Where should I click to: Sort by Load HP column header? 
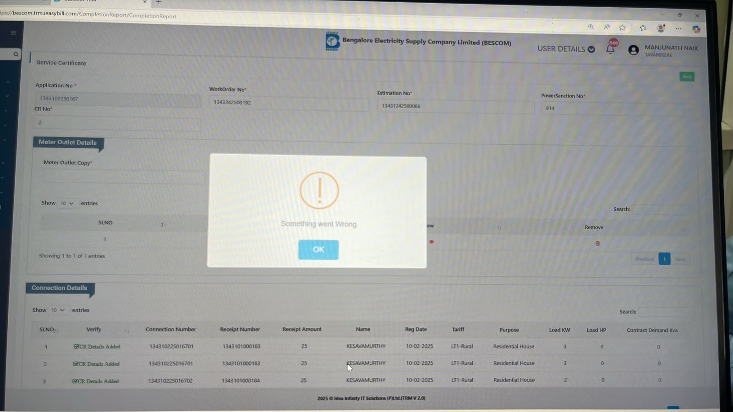596,330
